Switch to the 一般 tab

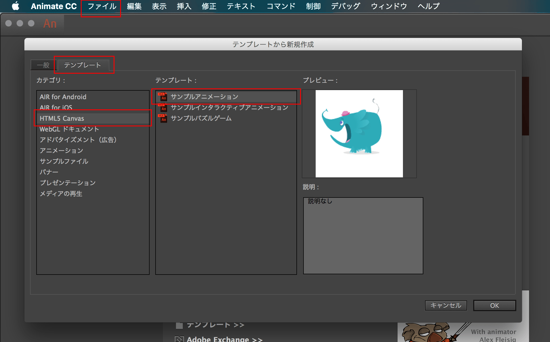point(43,65)
